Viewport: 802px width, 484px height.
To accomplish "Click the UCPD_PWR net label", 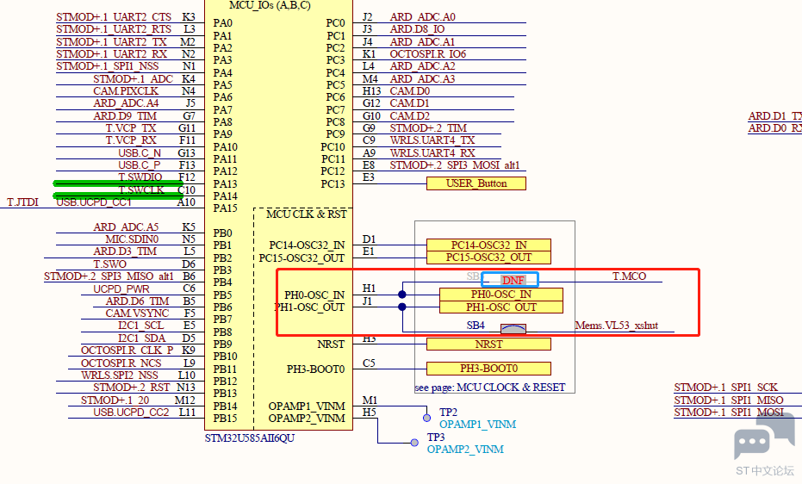I will (x=121, y=289).
